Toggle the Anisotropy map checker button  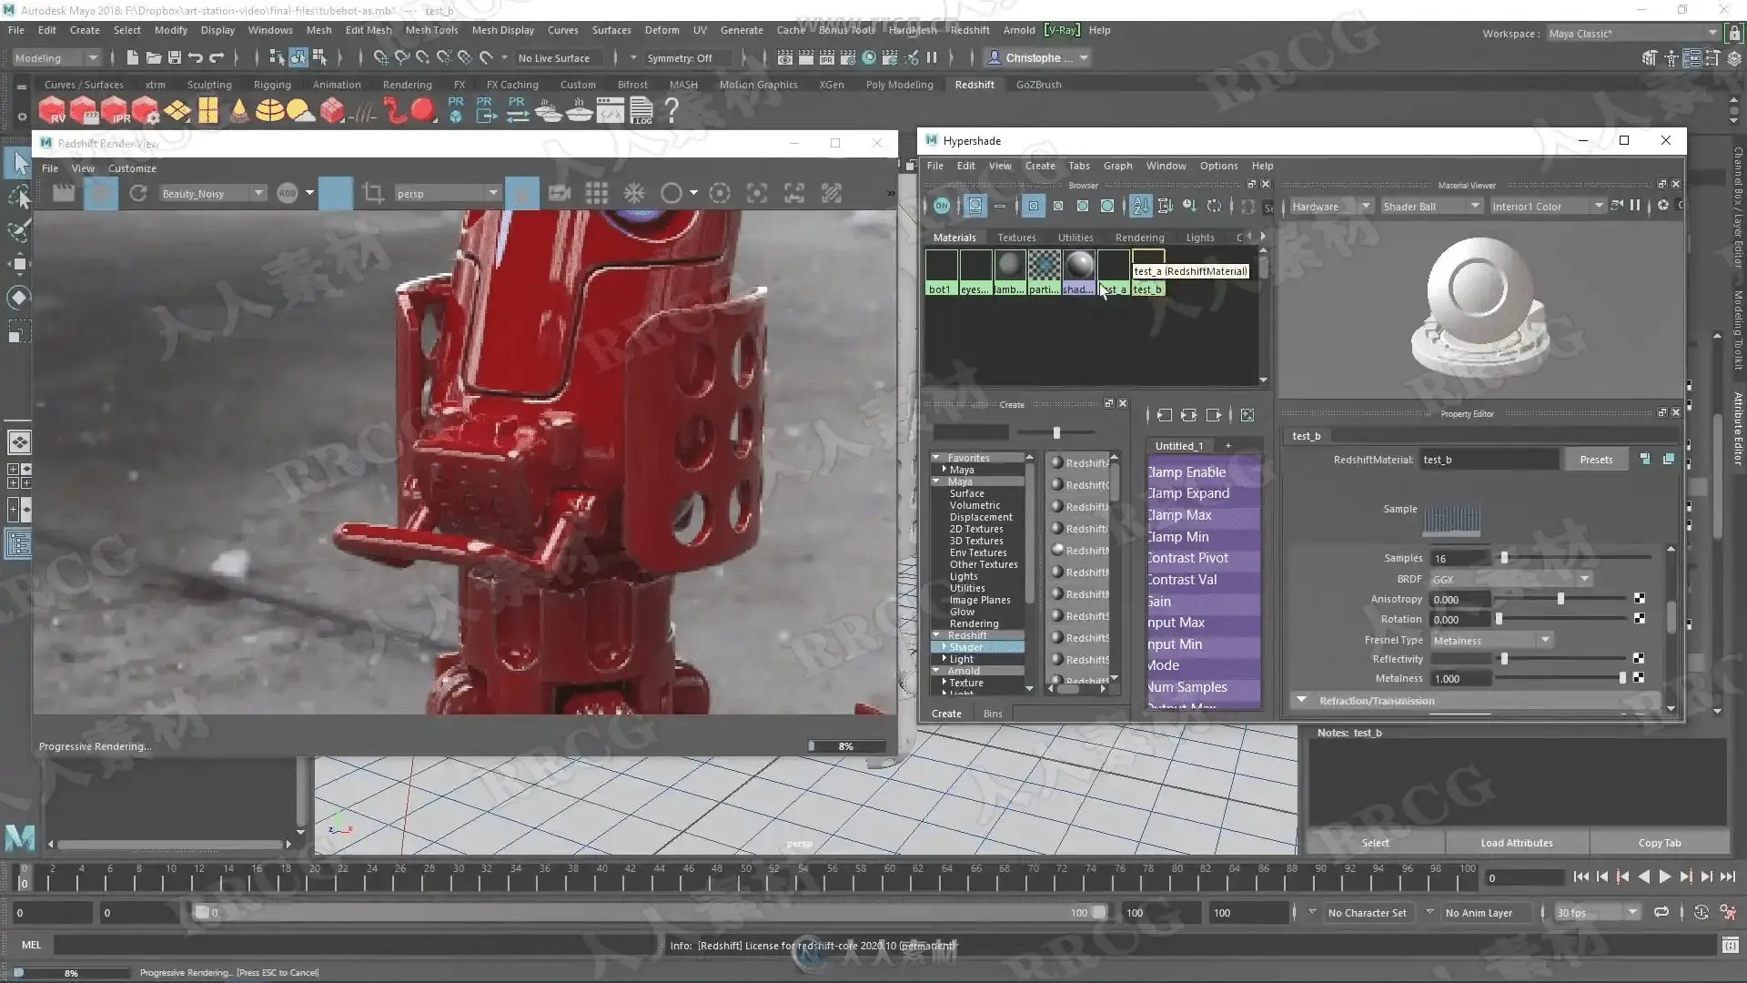pos(1640,599)
